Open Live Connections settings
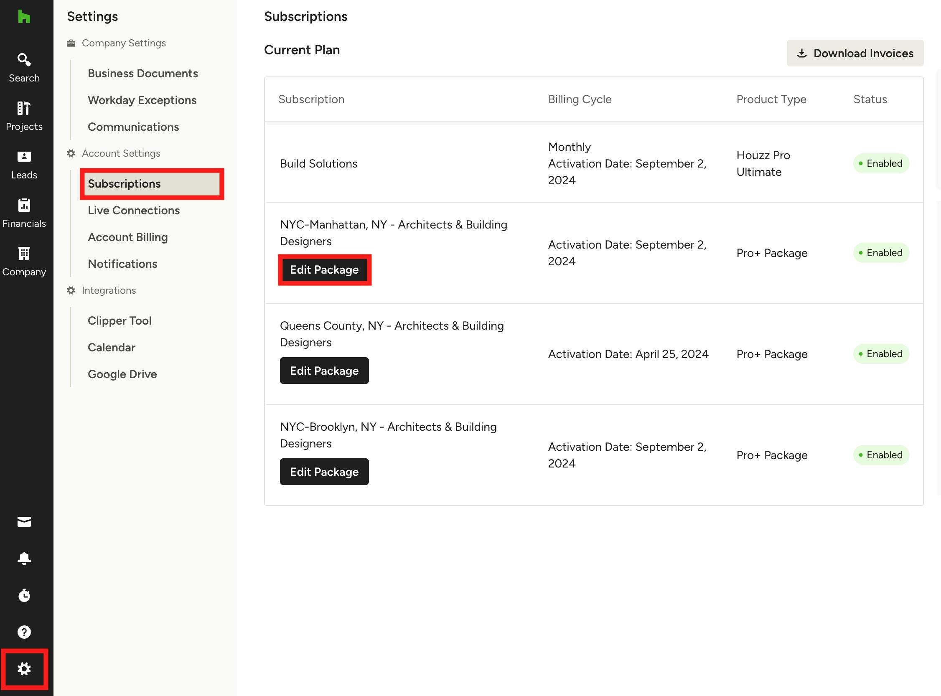 click(134, 210)
